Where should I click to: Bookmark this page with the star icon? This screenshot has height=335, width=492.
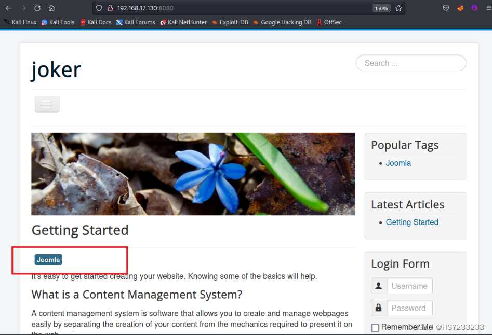click(x=398, y=8)
